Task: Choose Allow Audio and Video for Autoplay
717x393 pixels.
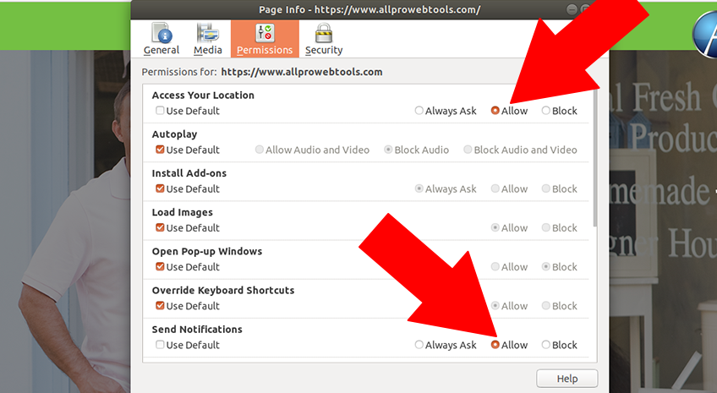Action: pyautogui.click(x=260, y=150)
